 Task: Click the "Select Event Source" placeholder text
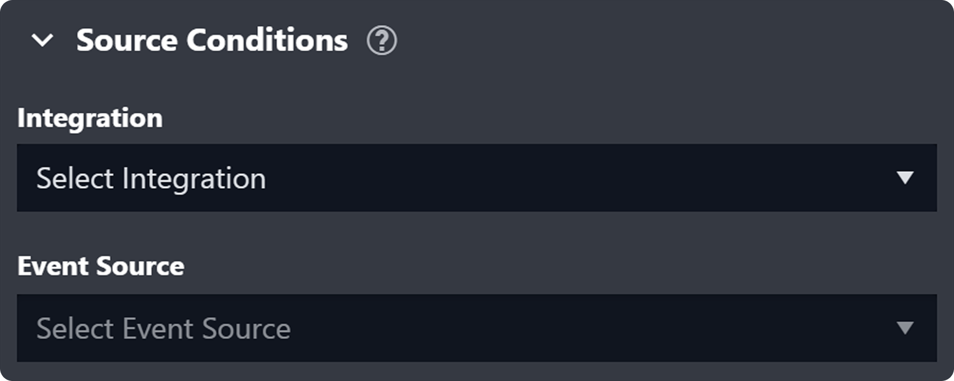coord(163,329)
